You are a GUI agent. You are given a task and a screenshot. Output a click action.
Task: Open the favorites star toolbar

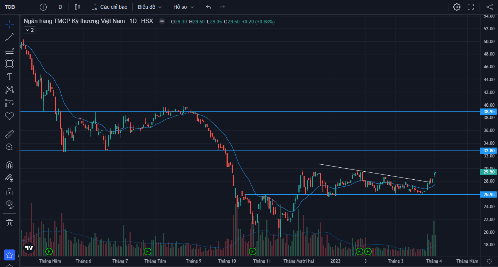coord(9,255)
